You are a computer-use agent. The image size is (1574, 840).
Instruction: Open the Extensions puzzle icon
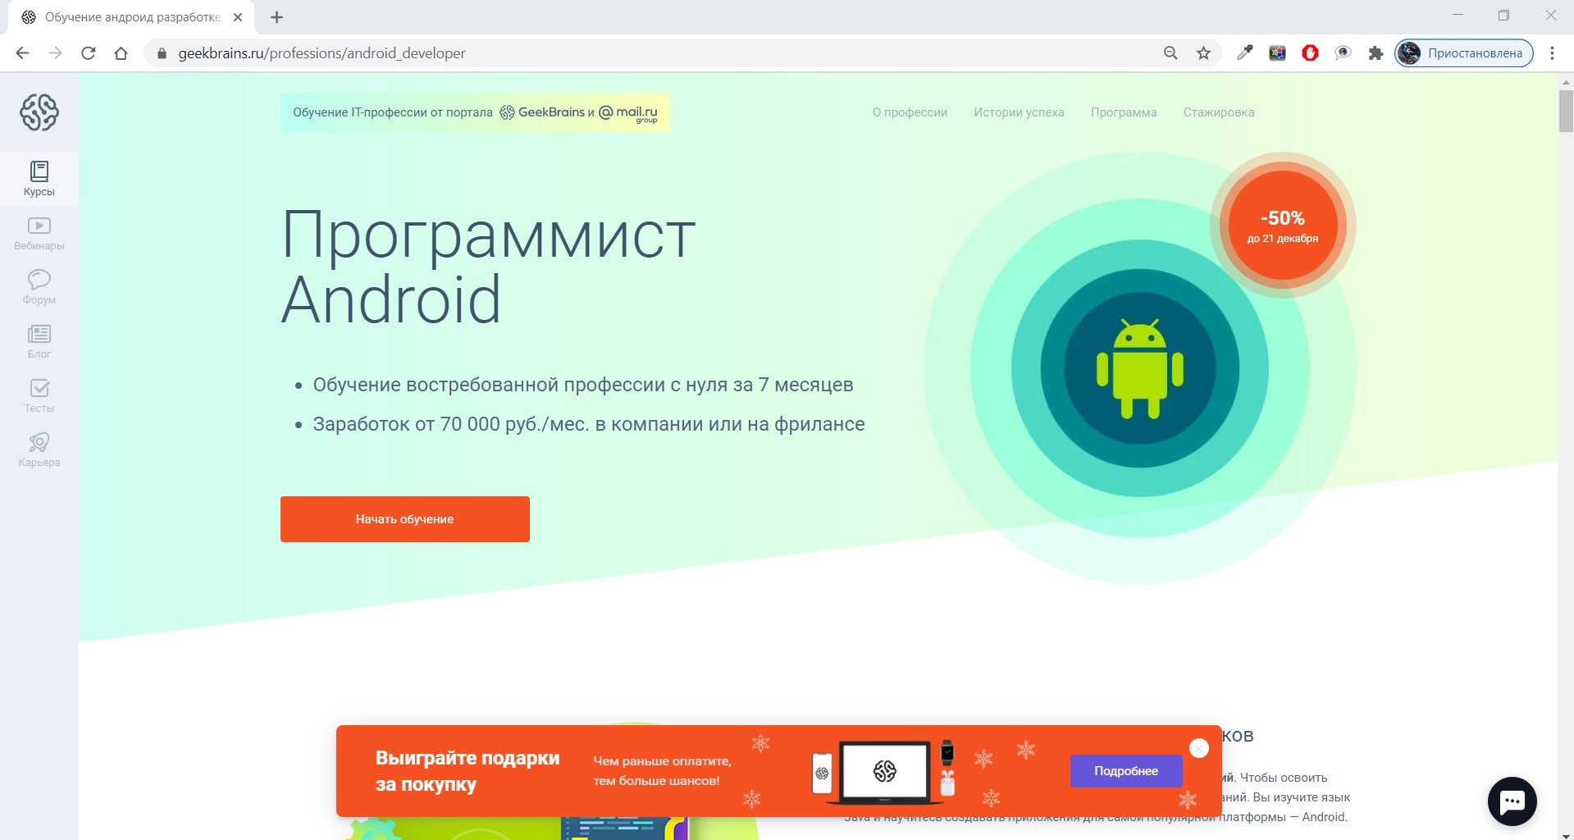coord(1376,53)
